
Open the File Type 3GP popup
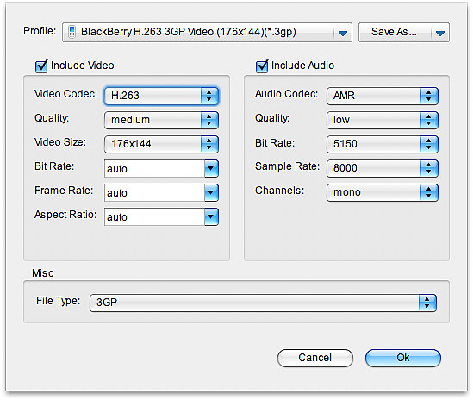pos(263,303)
